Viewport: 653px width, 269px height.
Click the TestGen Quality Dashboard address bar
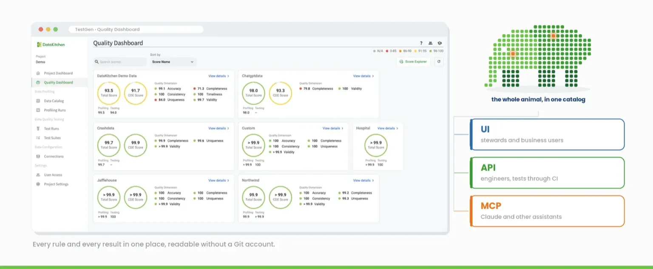coord(136,29)
